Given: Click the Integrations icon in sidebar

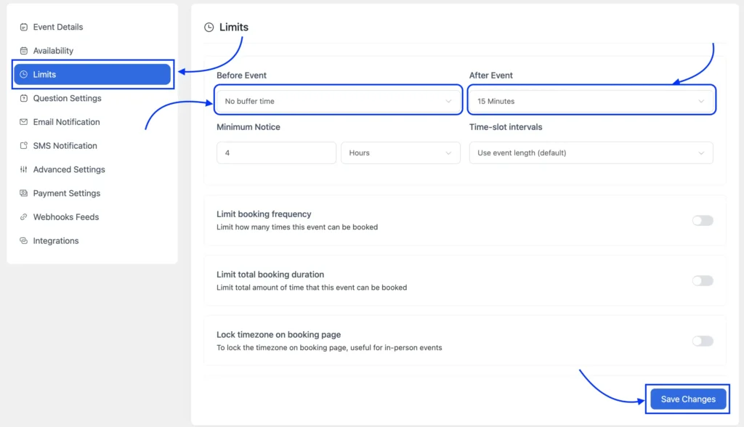Looking at the screenshot, I should click(24, 240).
